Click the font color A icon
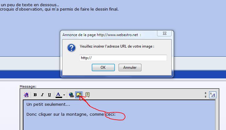Screen dimensions: 226x130 [x=58, y=94]
